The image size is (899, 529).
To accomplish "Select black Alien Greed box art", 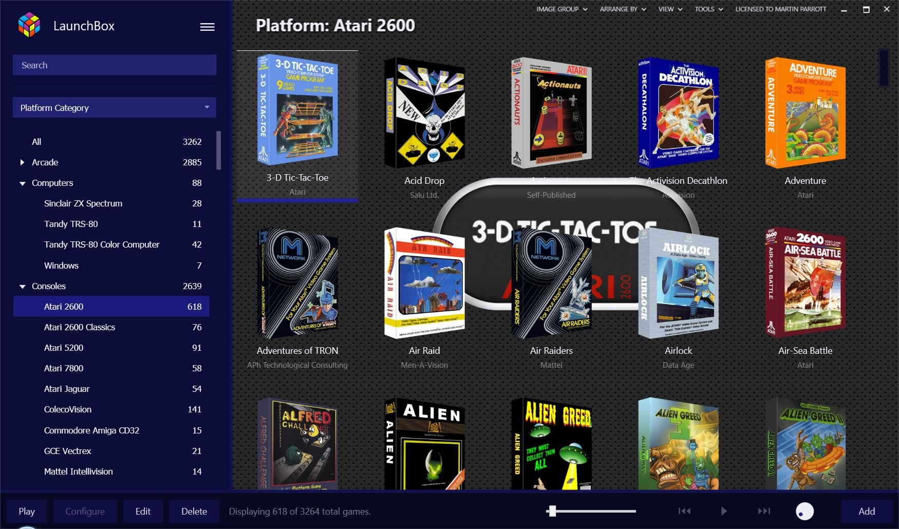I will pyautogui.click(x=551, y=444).
